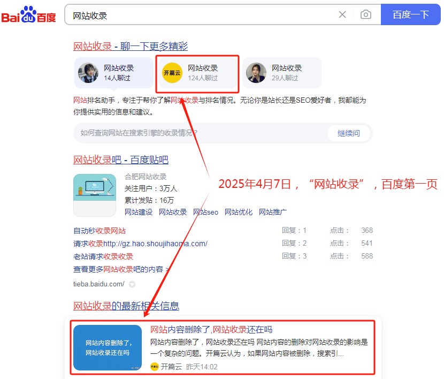This screenshot has height=379, width=444.
Task: Select the 14人聊过 chat avatar
Action: point(88,73)
